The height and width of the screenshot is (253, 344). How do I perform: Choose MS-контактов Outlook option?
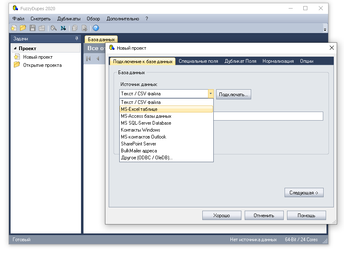pyautogui.click(x=166, y=137)
